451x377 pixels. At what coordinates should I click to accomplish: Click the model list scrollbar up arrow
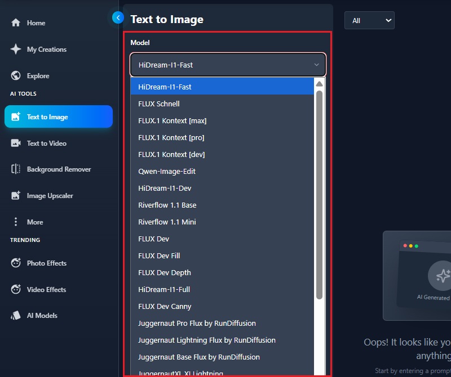[x=319, y=84]
